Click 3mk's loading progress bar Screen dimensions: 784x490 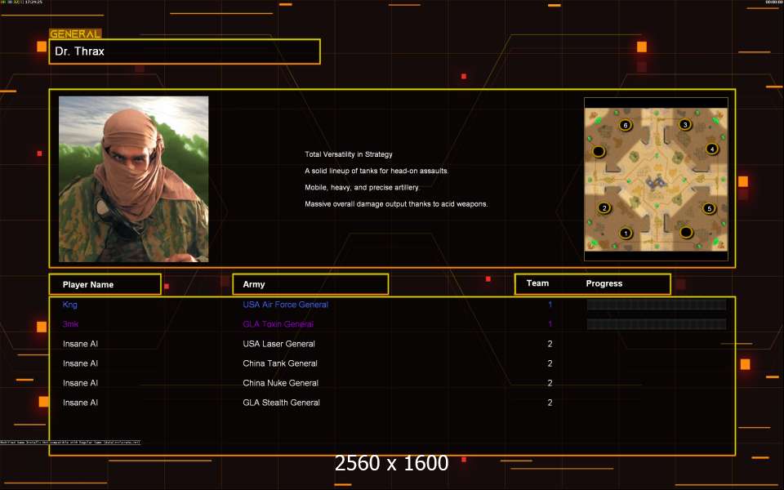[656, 324]
